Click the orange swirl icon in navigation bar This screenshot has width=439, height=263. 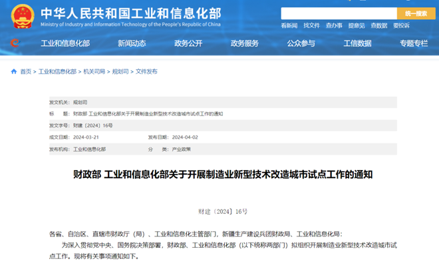click(15, 43)
